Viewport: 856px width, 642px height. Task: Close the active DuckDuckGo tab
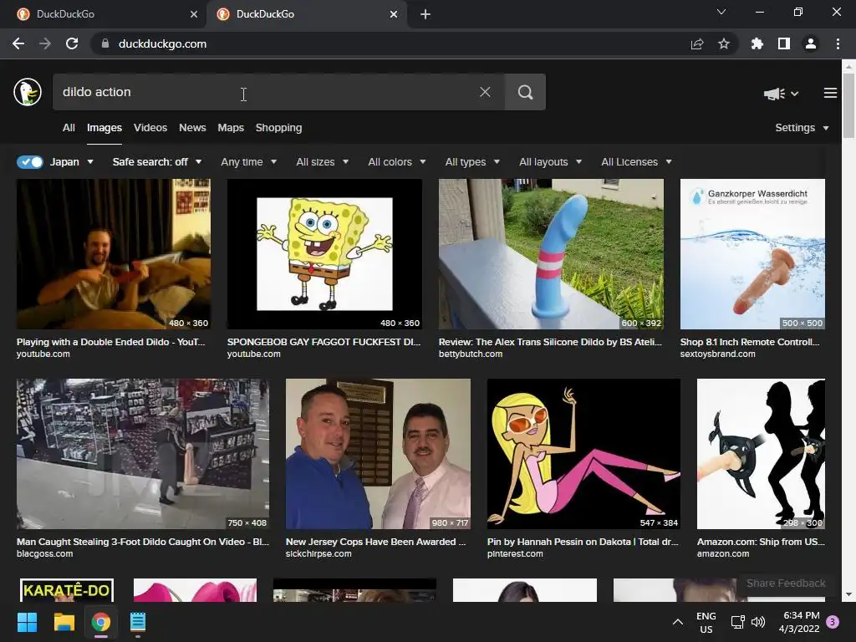coord(394,14)
